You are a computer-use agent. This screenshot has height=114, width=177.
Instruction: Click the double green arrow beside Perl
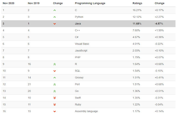coord(55,84)
